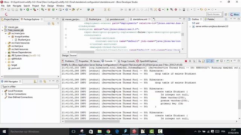Expand the Maven Dependencies node
241x135 pixels.
(x=6, y=52)
